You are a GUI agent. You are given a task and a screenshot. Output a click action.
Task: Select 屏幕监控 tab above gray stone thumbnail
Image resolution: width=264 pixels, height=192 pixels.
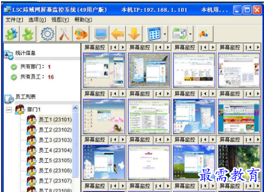point(140,47)
